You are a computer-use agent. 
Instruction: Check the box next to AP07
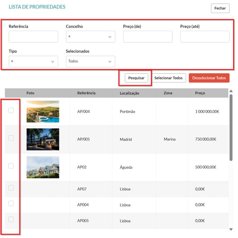11,188
